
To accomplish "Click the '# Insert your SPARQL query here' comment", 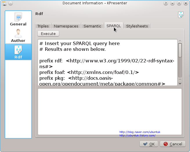I will [79, 43].
